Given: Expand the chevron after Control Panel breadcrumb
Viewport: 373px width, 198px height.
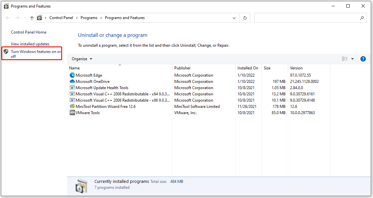Looking at the screenshot, I should (x=77, y=18).
